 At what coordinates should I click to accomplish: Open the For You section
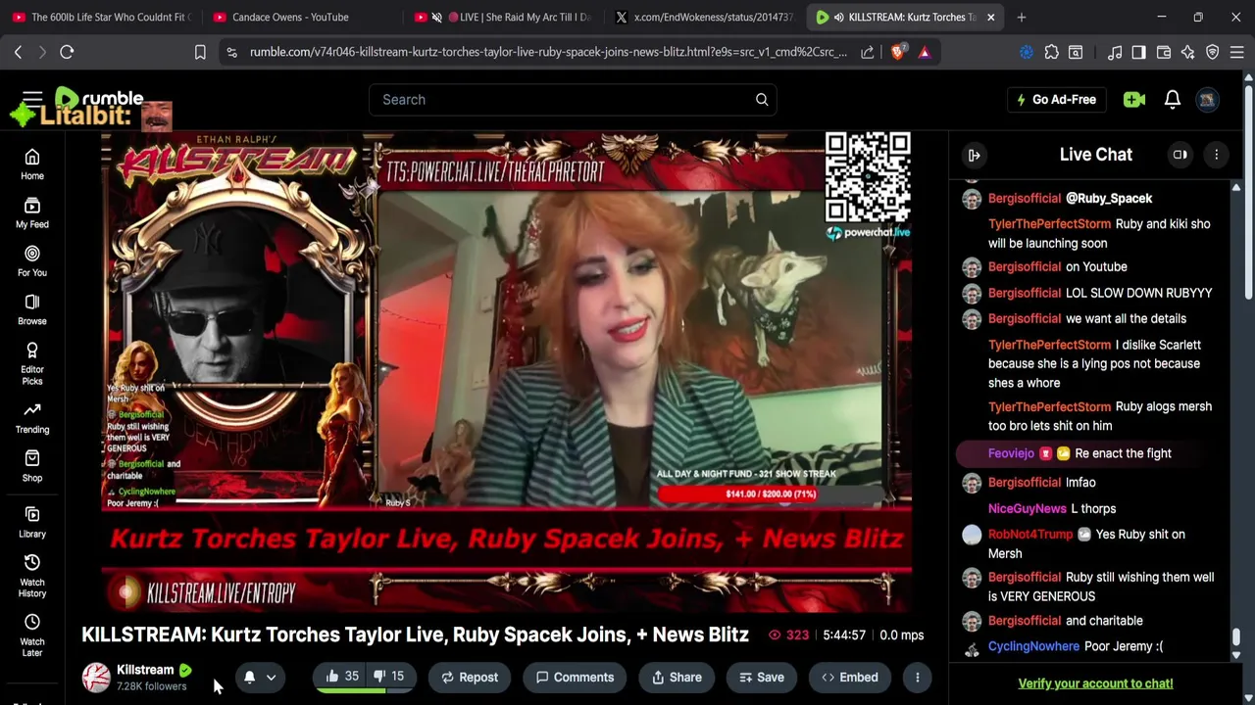pyautogui.click(x=32, y=261)
